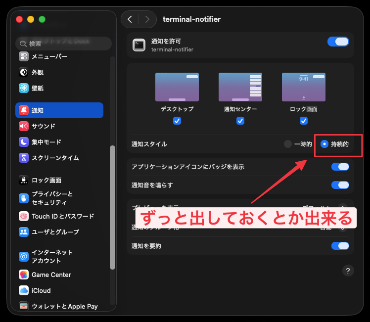Viewport: 370px width, 322px height.
Task: Select the 一時的 radio button
Action: tap(288, 144)
